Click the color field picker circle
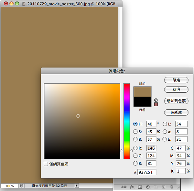This screenshot has width=194, height=191. click(78, 116)
